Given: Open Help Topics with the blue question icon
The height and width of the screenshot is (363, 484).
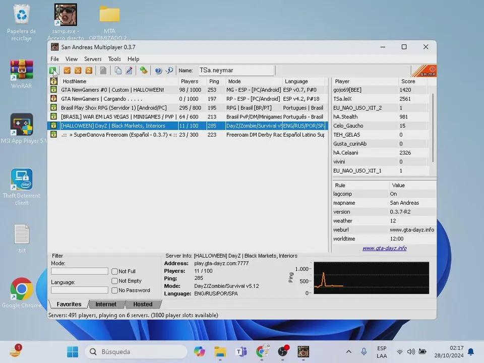Looking at the screenshot, I should [158, 71].
